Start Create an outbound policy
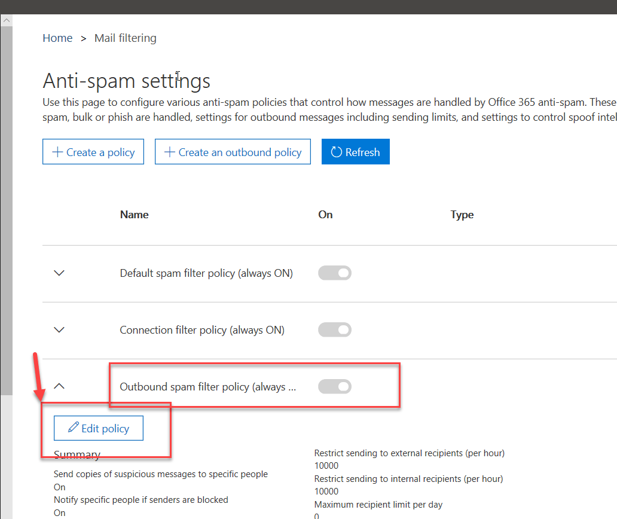 click(x=233, y=152)
